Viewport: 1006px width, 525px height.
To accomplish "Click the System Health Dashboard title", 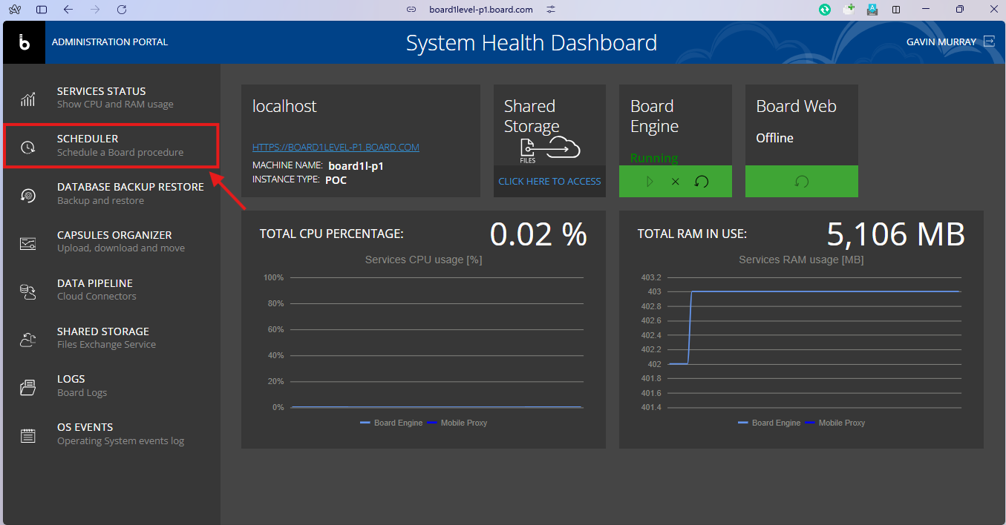I will pyautogui.click(x=532, y=43).
